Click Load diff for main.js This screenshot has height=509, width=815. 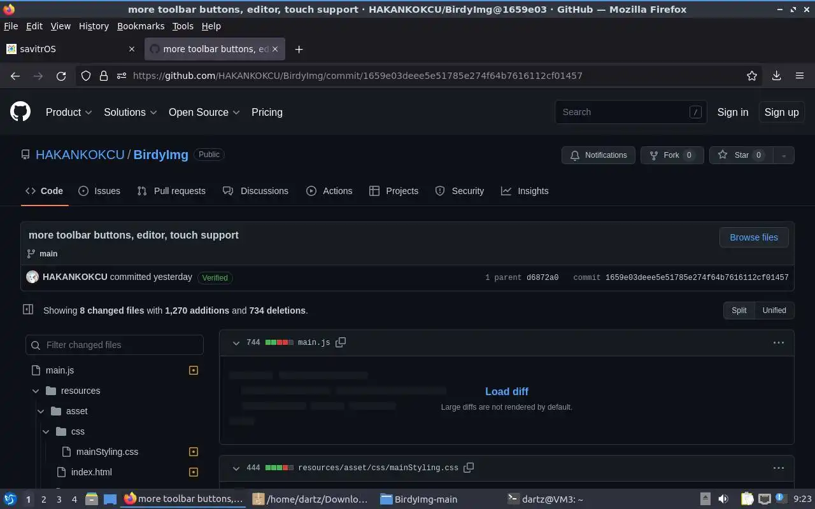pyautogui.click(x=507, y=391)
